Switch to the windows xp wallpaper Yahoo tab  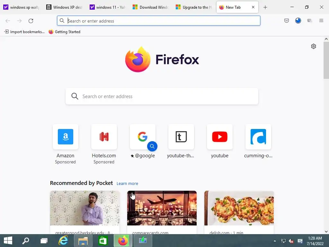pos(22,7)
